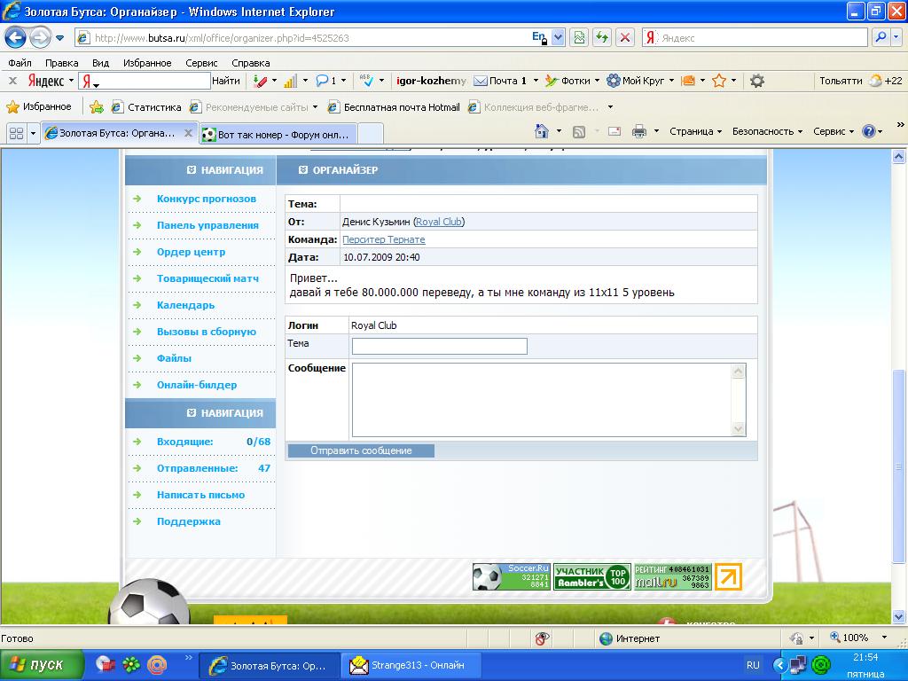This screenshot has height=681, width=908.
Task: Go to Входящие inbox link
Action: pos(184,442)
